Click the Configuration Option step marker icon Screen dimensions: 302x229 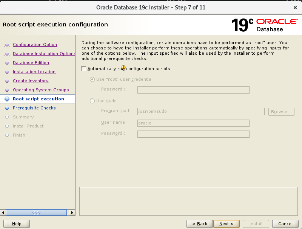[7, 45]
